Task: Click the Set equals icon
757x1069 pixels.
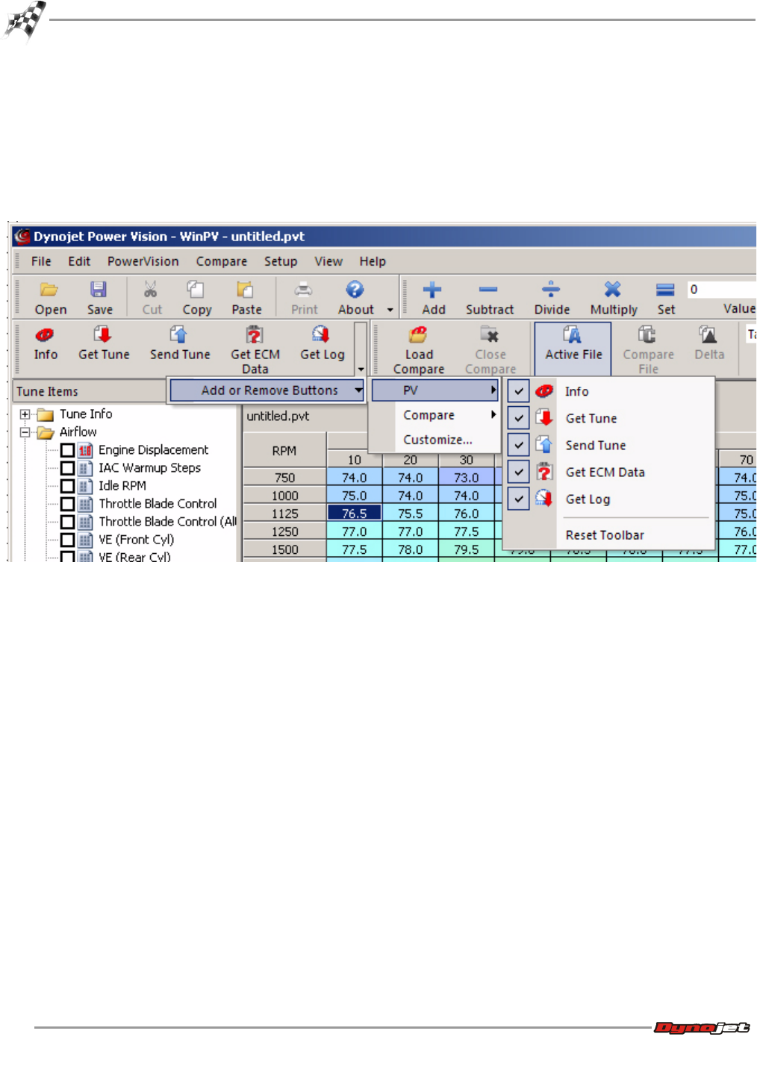Action: [x=665, y=290]
